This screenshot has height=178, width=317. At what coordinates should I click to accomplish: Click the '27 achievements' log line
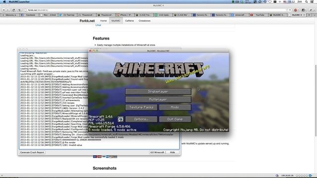pos(50,100)
